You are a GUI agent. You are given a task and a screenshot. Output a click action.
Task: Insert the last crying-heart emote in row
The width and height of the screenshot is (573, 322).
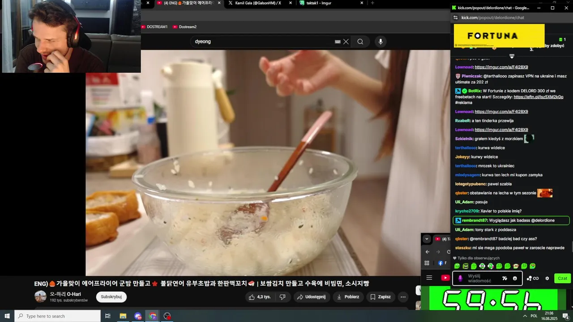pos(533,266)
